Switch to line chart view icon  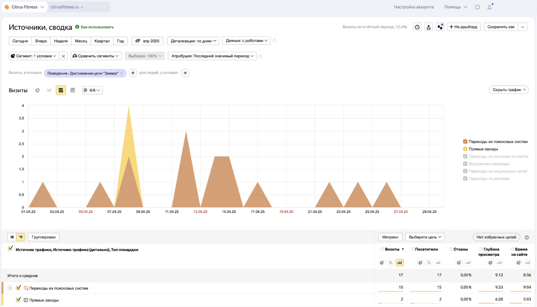click(49, 90)
